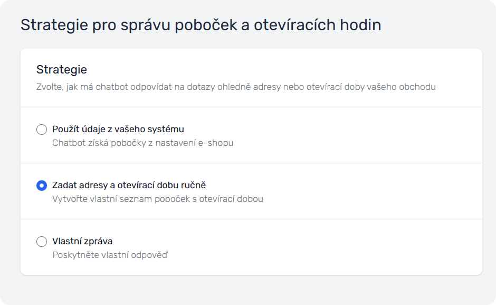Screen dimensions: 496x305
Task: Click the "Zvolte, jak má chatbot odpovídat" subtitle
Action: tap(235, 87)
